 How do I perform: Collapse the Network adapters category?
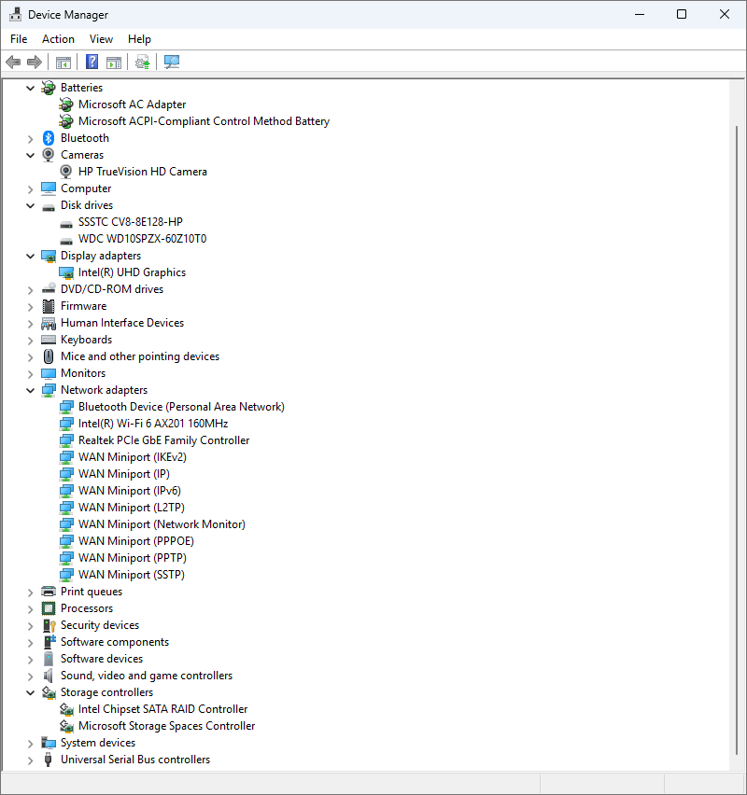click(31, 390)
